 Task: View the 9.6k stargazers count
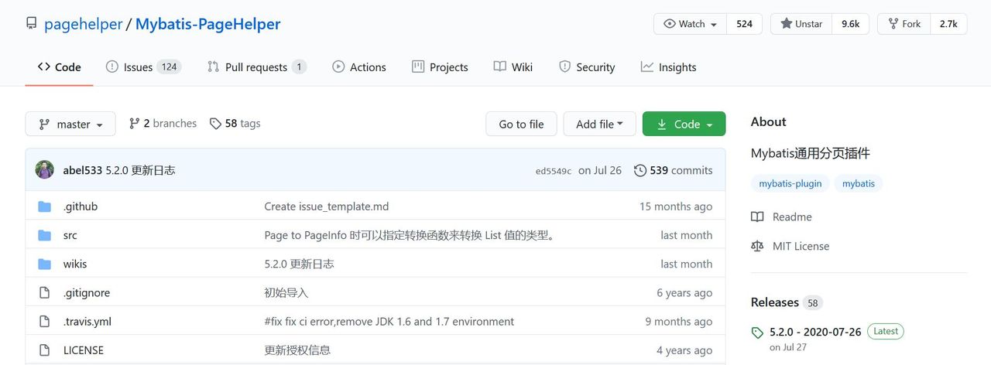pyautogui.click(x=851, y=24)
